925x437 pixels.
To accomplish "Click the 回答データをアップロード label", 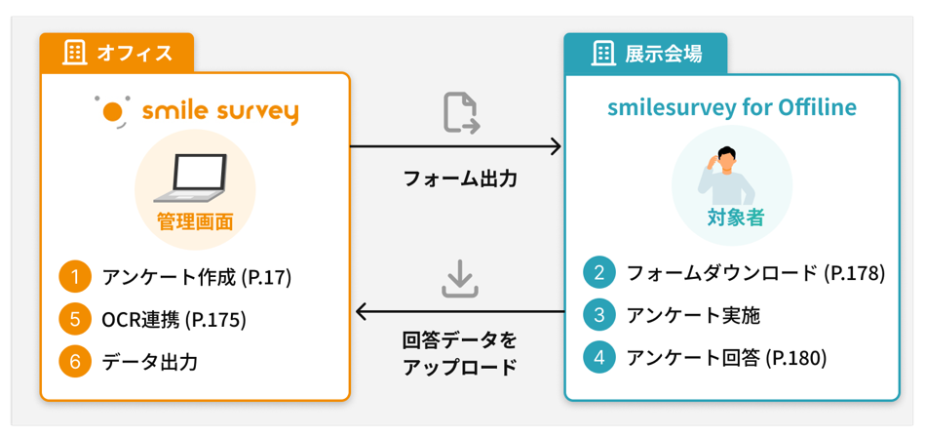I will tap(460, 354).
